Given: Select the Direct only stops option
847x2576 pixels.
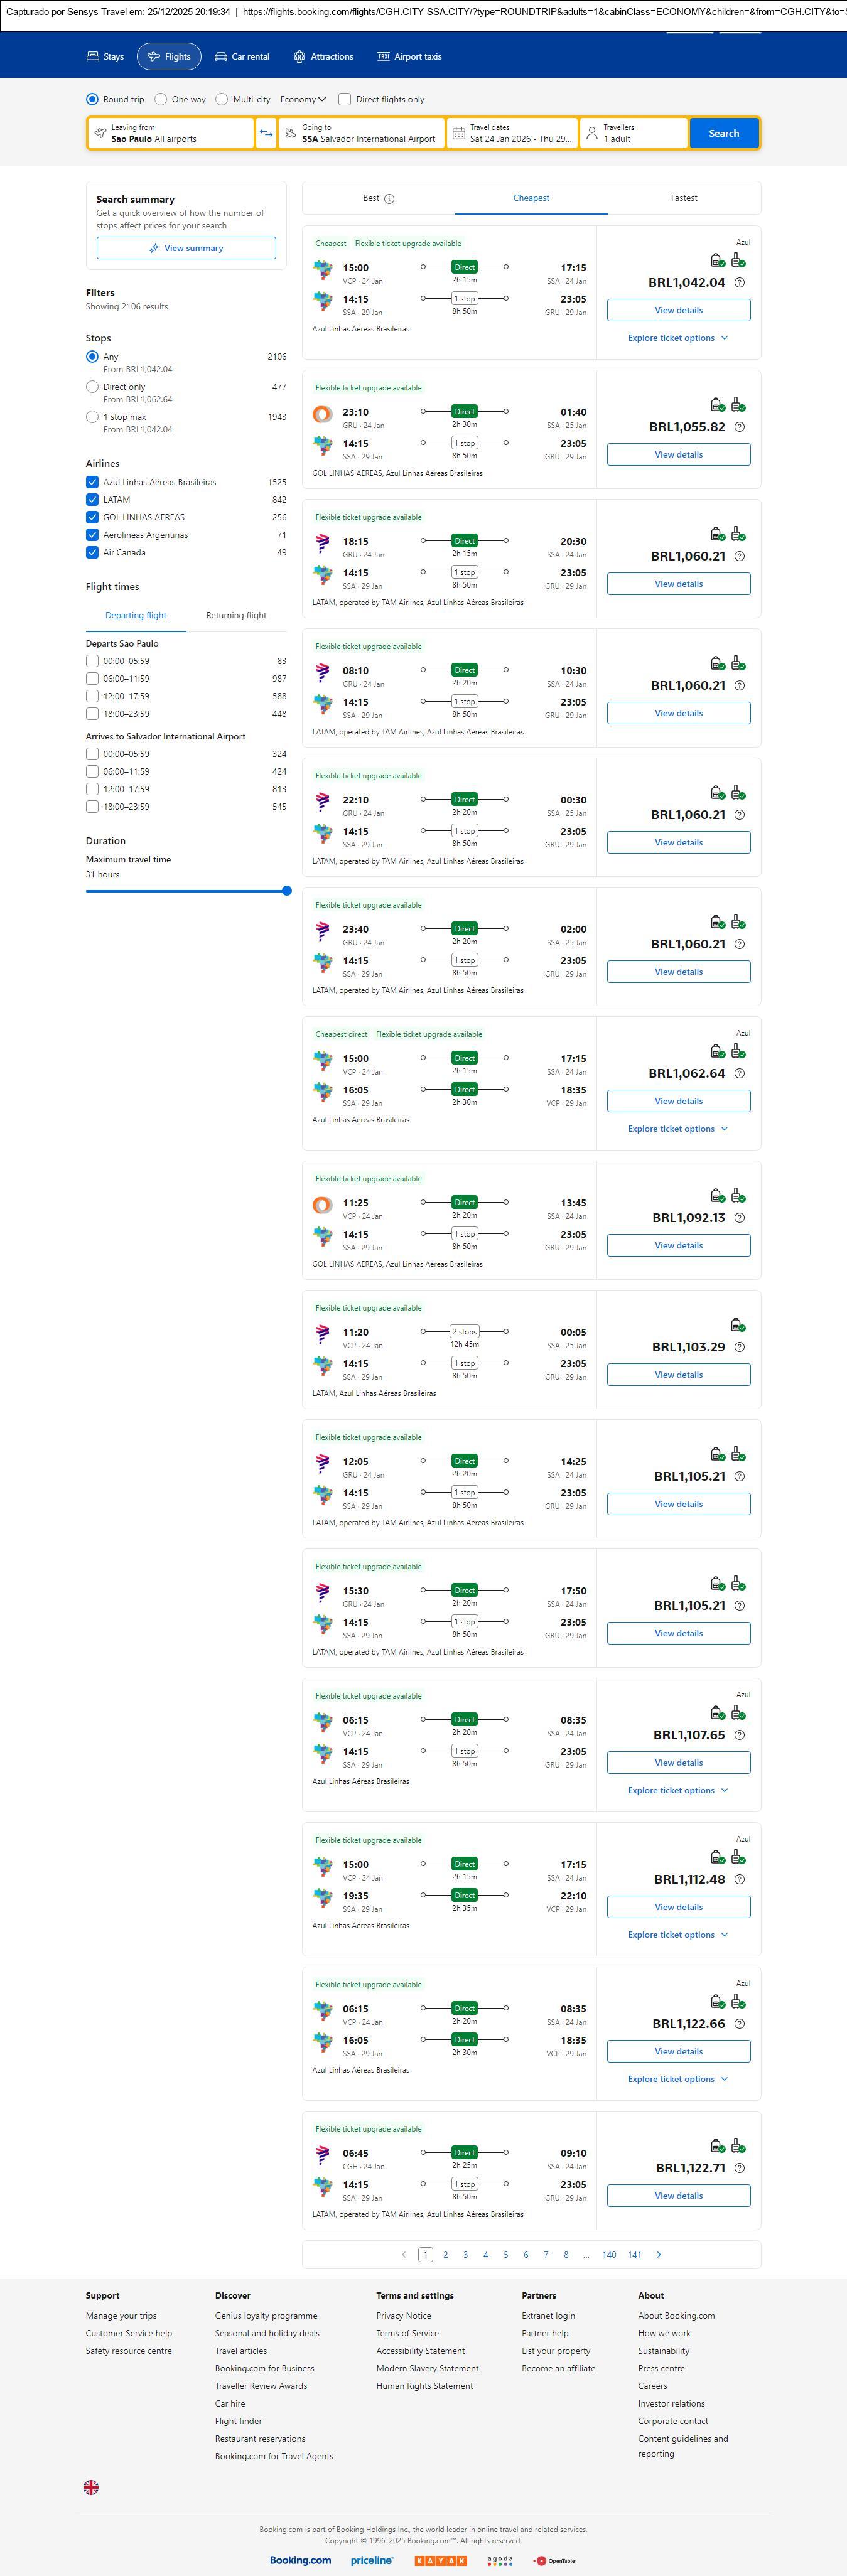Looking at the screenshot, I should (92, 387).
